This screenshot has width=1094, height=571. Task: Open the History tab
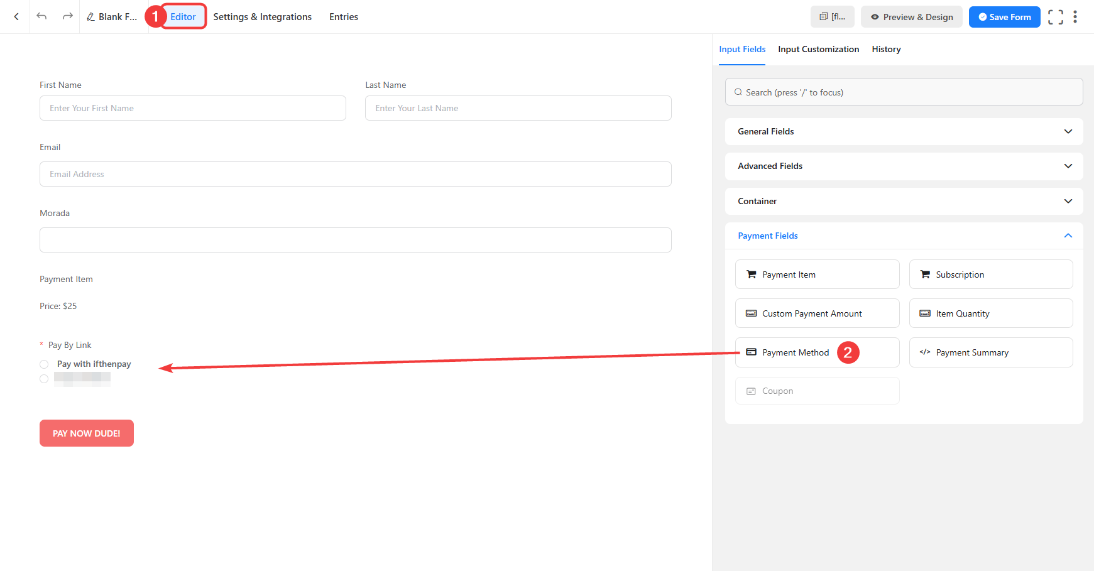886,49
